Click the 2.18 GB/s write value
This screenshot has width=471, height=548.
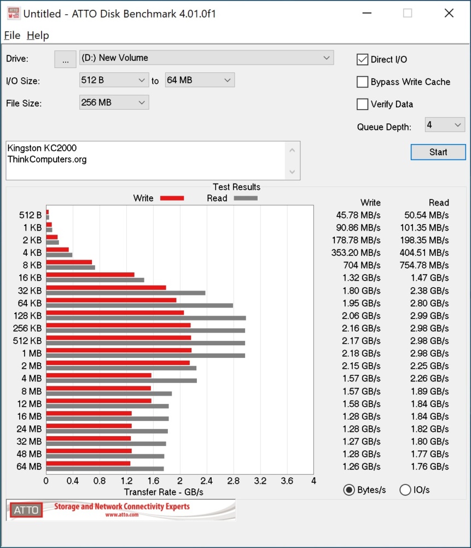tap(361, 353)
